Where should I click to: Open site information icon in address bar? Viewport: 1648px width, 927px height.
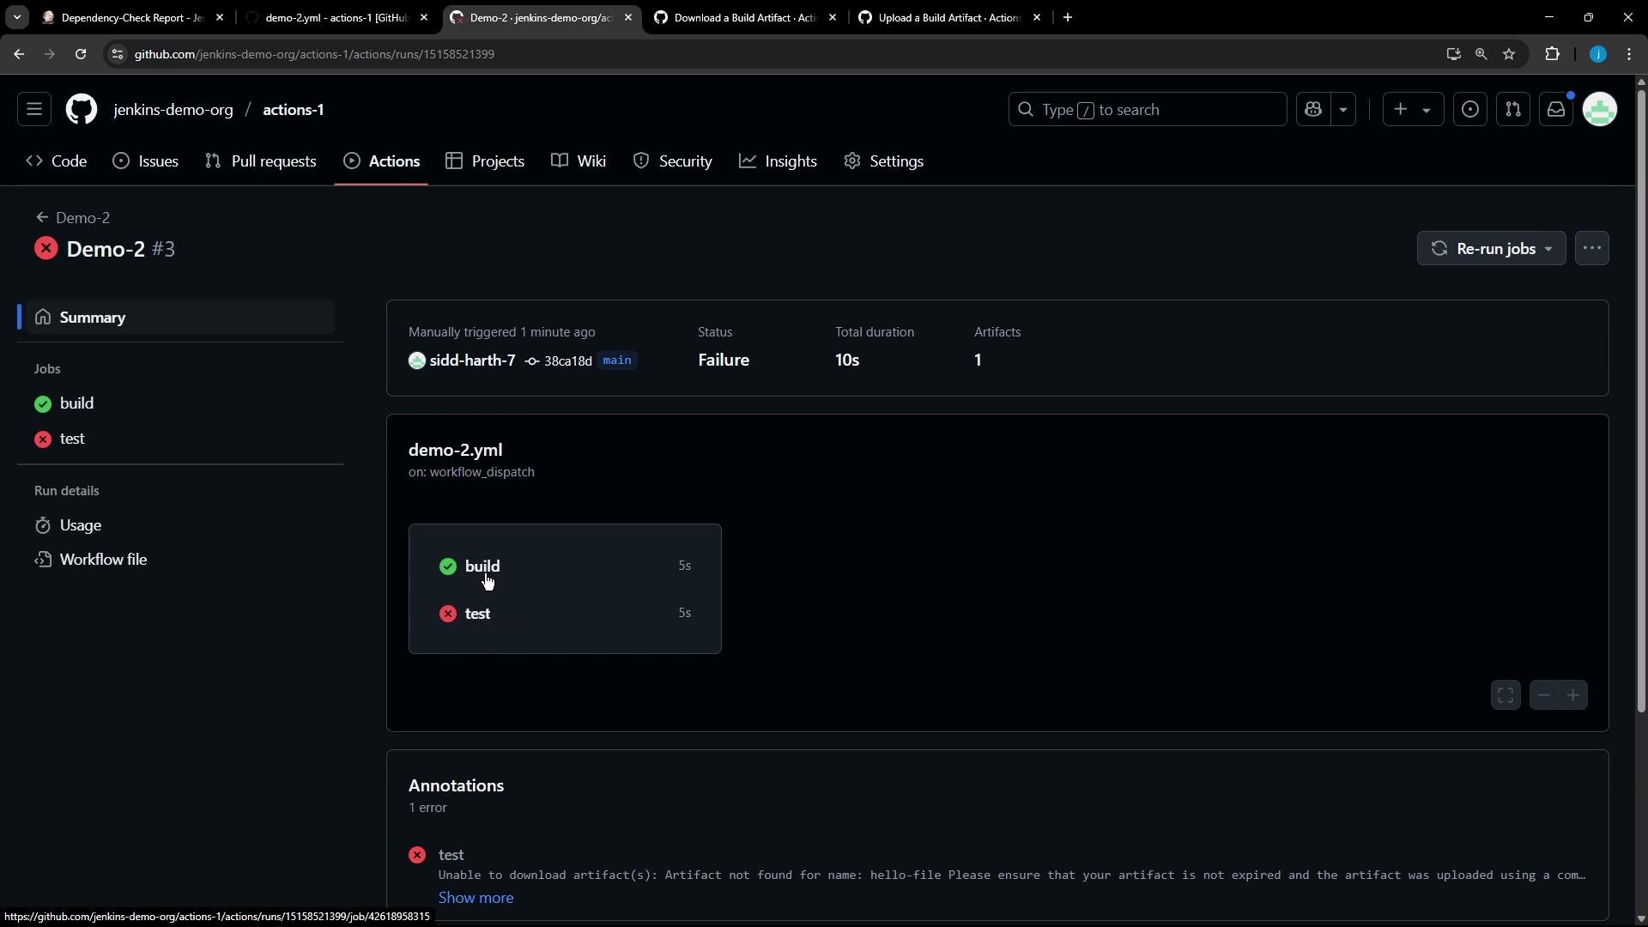(118, 54)
